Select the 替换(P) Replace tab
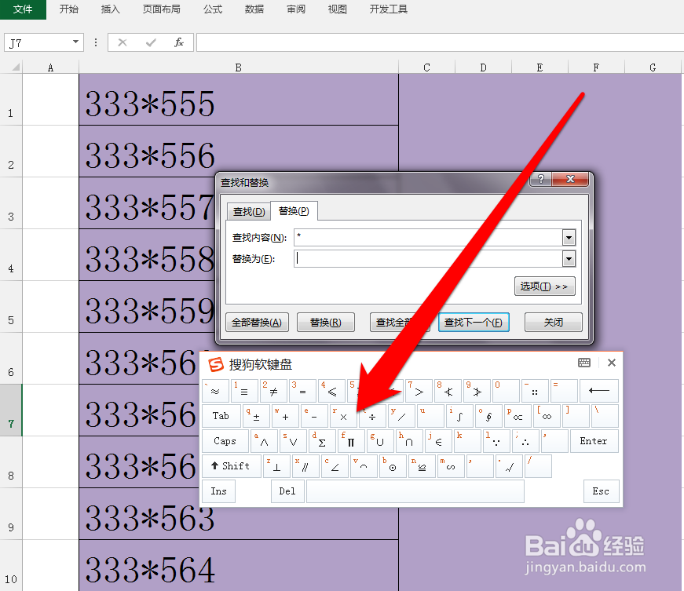 (294, 211)
